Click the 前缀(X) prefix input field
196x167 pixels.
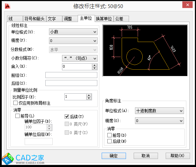71,75
